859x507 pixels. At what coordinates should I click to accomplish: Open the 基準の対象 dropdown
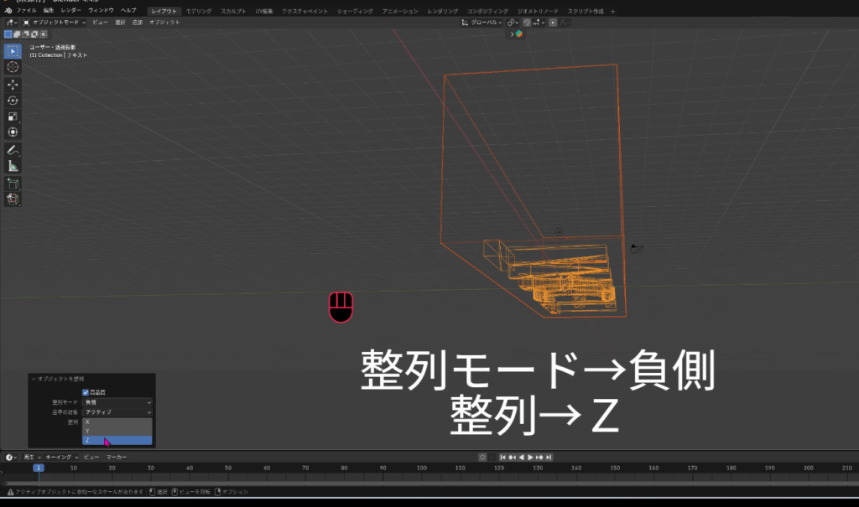tap(117, 412)
